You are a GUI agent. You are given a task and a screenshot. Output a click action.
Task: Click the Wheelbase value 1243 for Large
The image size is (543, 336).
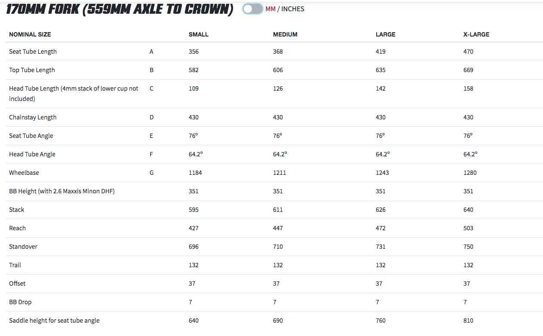(x=382, y=173)
